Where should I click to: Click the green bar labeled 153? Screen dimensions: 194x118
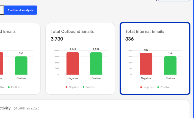[21, 66]
